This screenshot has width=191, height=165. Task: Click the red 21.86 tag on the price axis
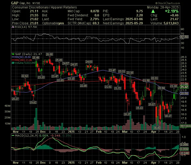[184, 84]
